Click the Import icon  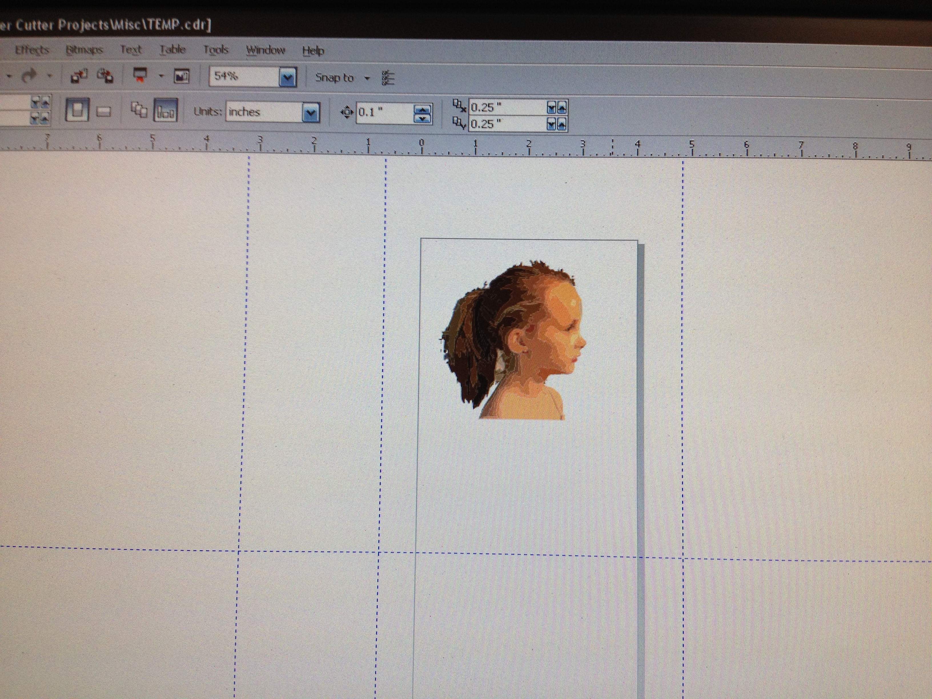pos(79,76)
